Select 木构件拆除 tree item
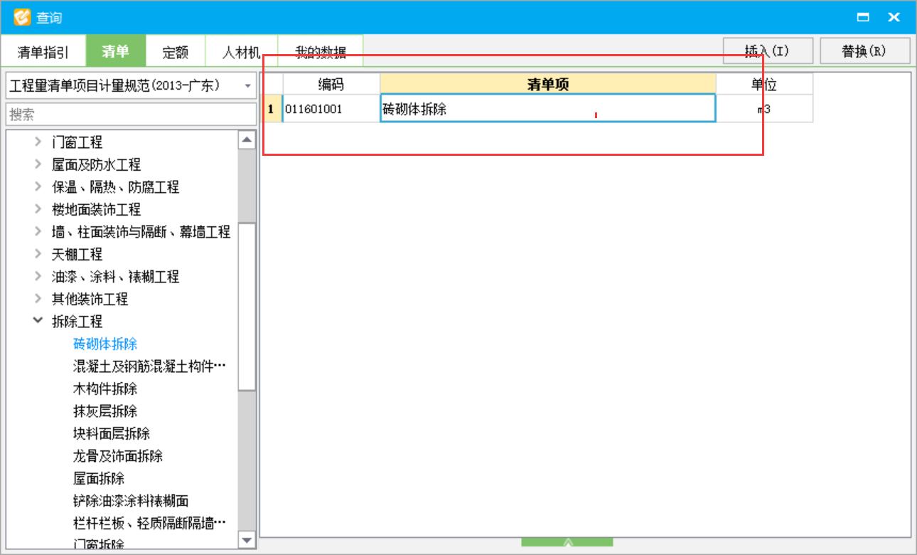Screen dimensions: 917x555 [x=105, y=388]
